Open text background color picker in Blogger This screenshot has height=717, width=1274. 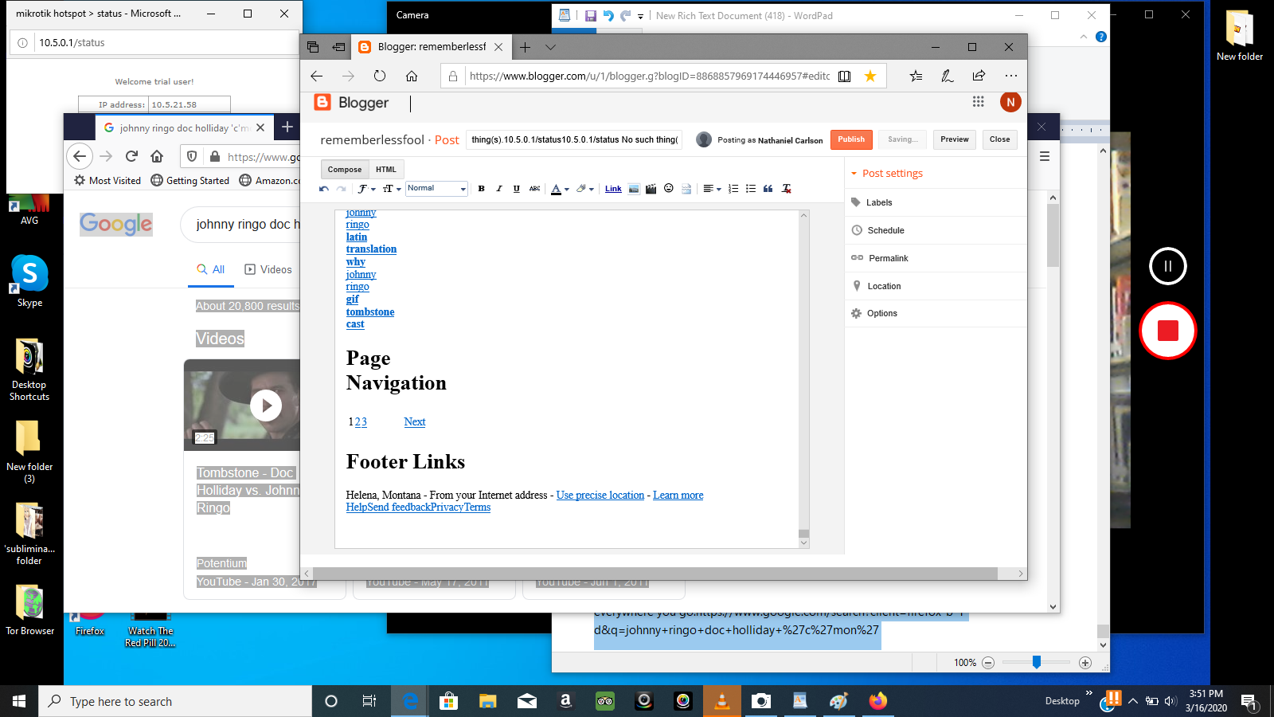tap(585, 189)
